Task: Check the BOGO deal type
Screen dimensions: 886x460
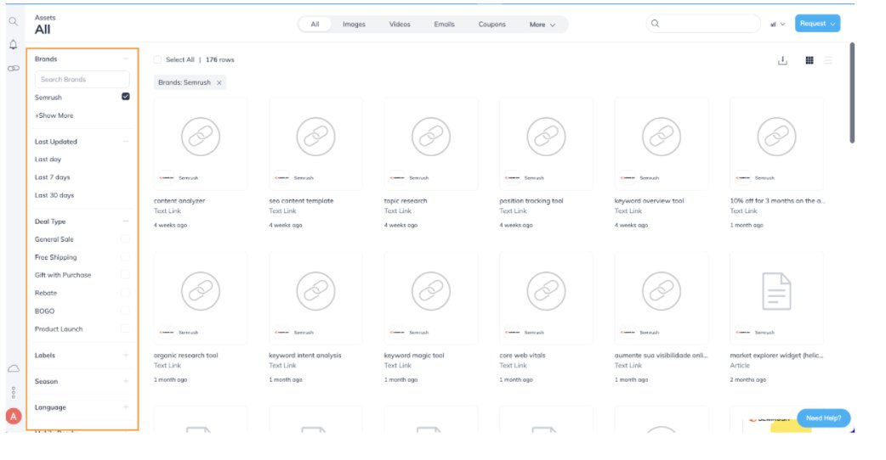Action: [x=125, y=311]
